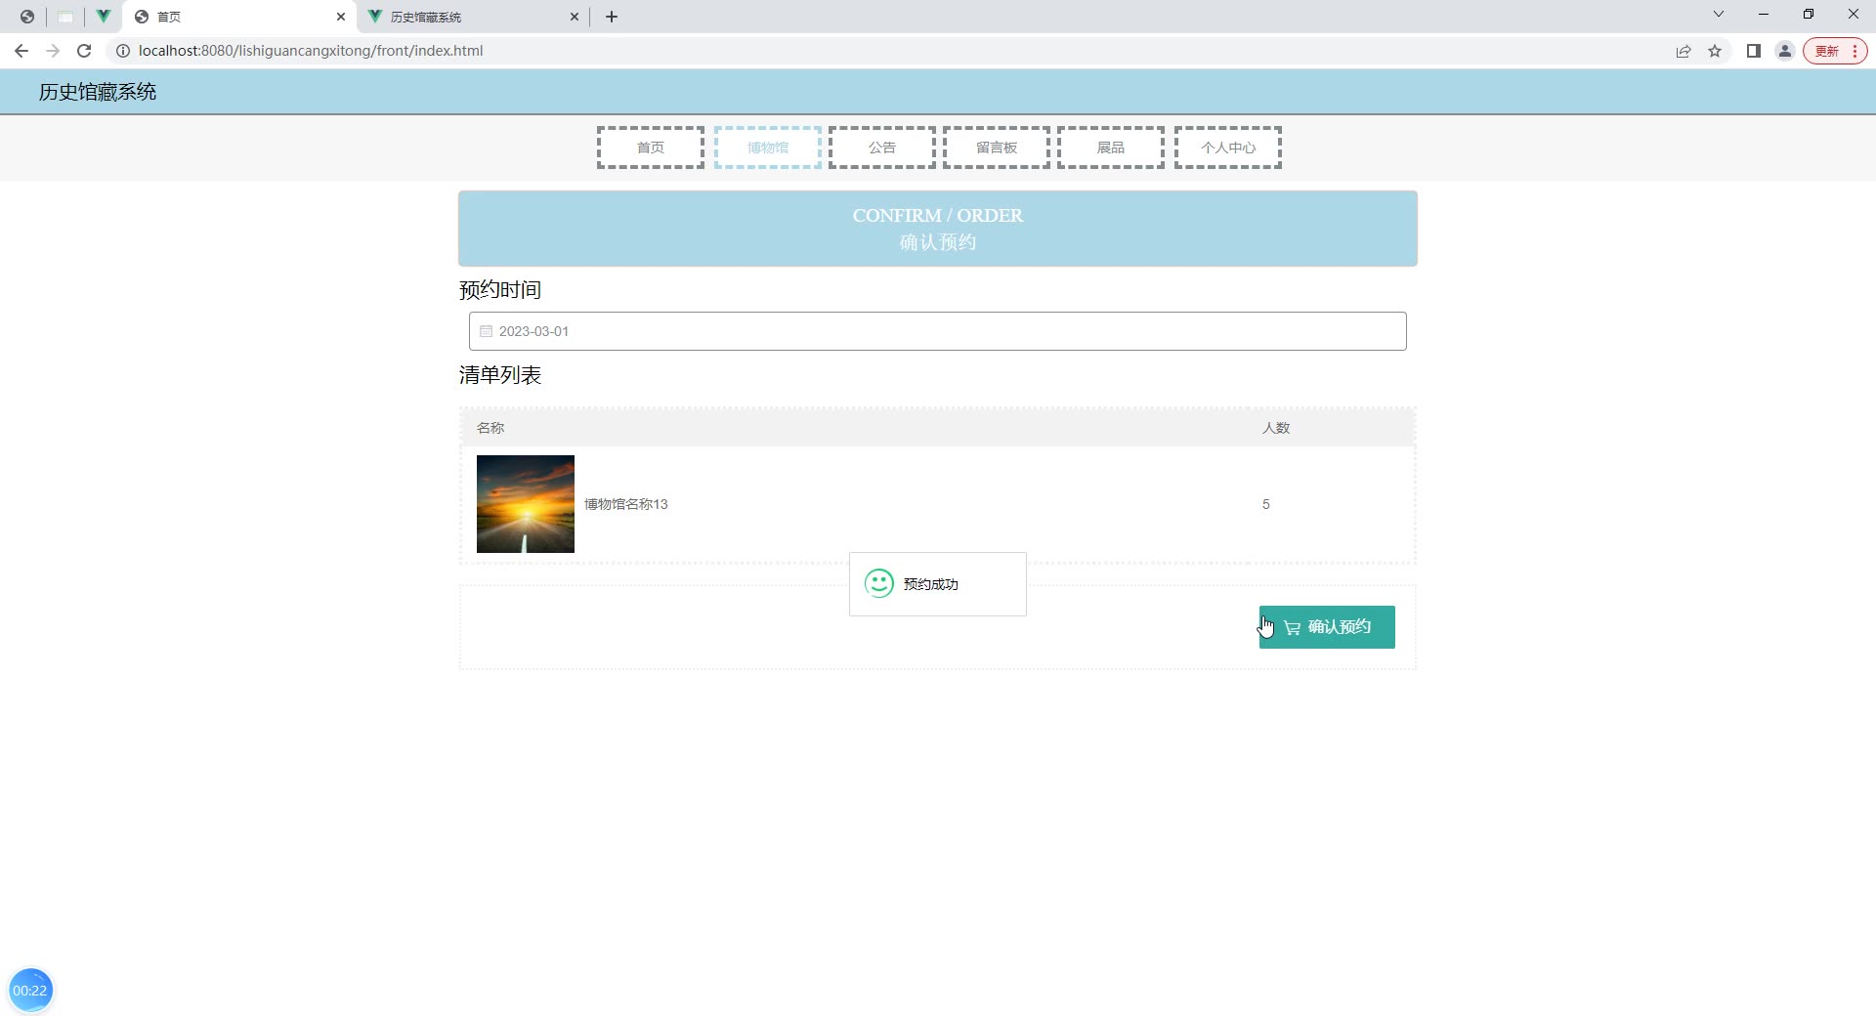The image size is (1876, 1016).
Task: Open 个人中心 menu item
Action: tap(1228, 148)
